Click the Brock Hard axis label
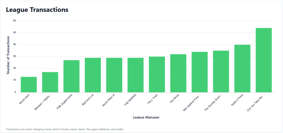Image resolution: width=283 pixels, height=133 pixels. 25,99
